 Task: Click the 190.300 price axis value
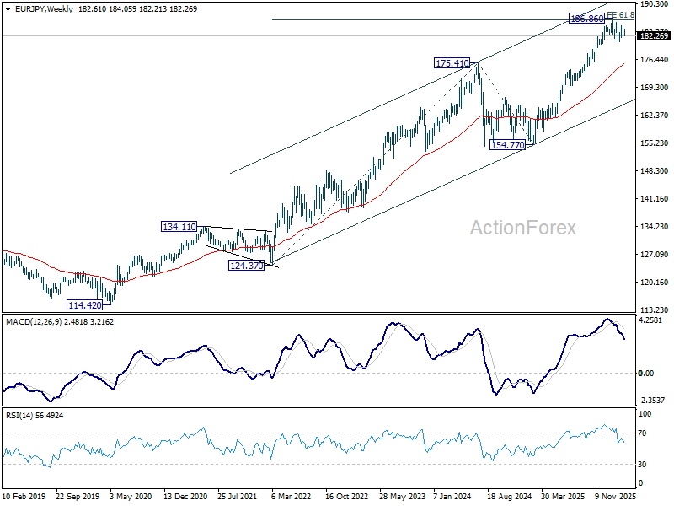point(655,4)
